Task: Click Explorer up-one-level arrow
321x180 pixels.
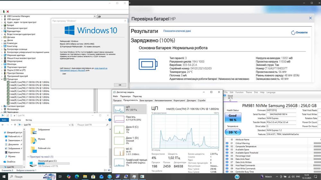Action: [15, 125]
